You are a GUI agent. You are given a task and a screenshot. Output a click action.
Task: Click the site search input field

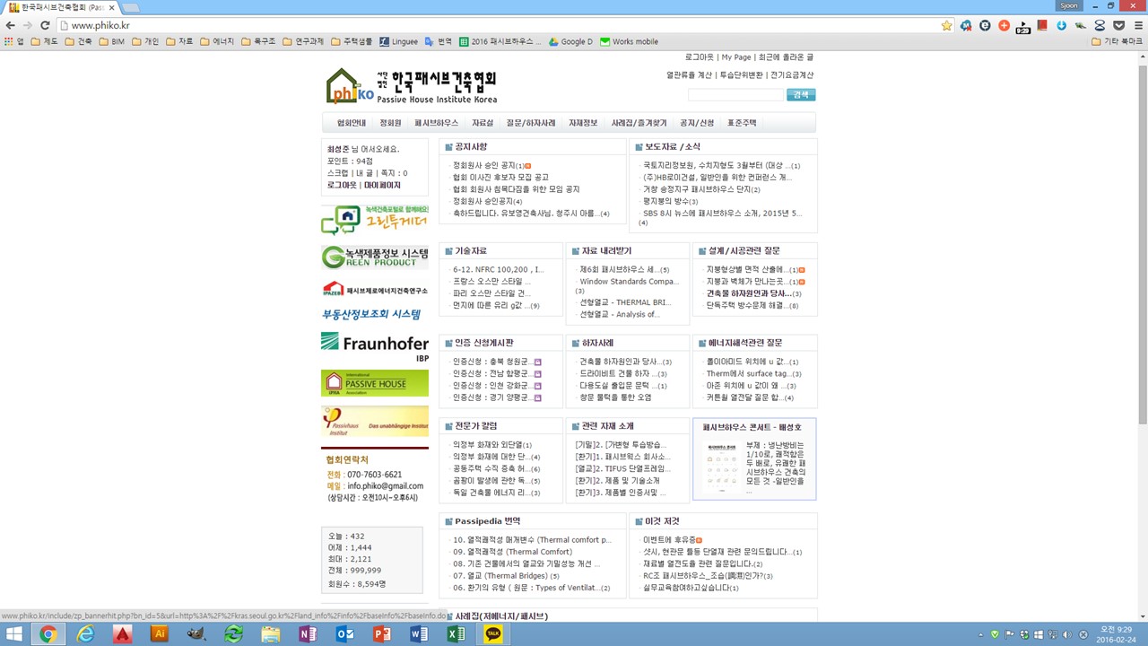(x=735, y=95)
